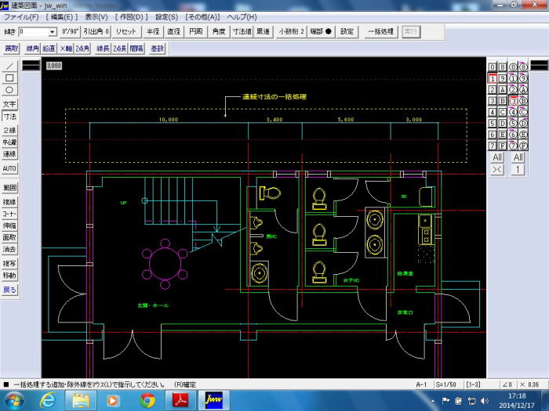Click the 線角 line-angle acquisition button
This screenshot has height=411, width=549.
pyautogui.click(x=33, y=49)
